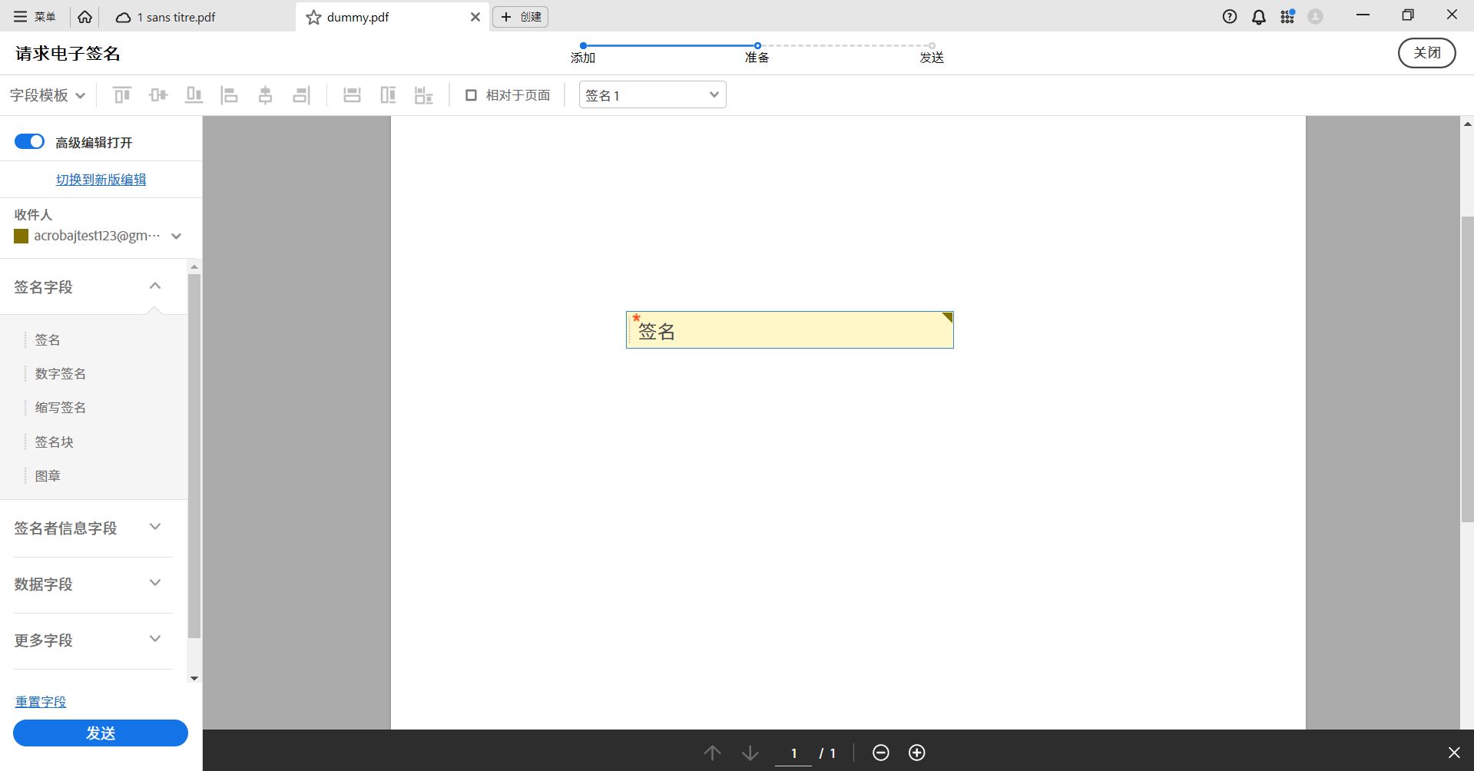Zoom in with the plus icon
Image resolution: width=1474 pixels, height=771 pixels.
pos(917,753)
